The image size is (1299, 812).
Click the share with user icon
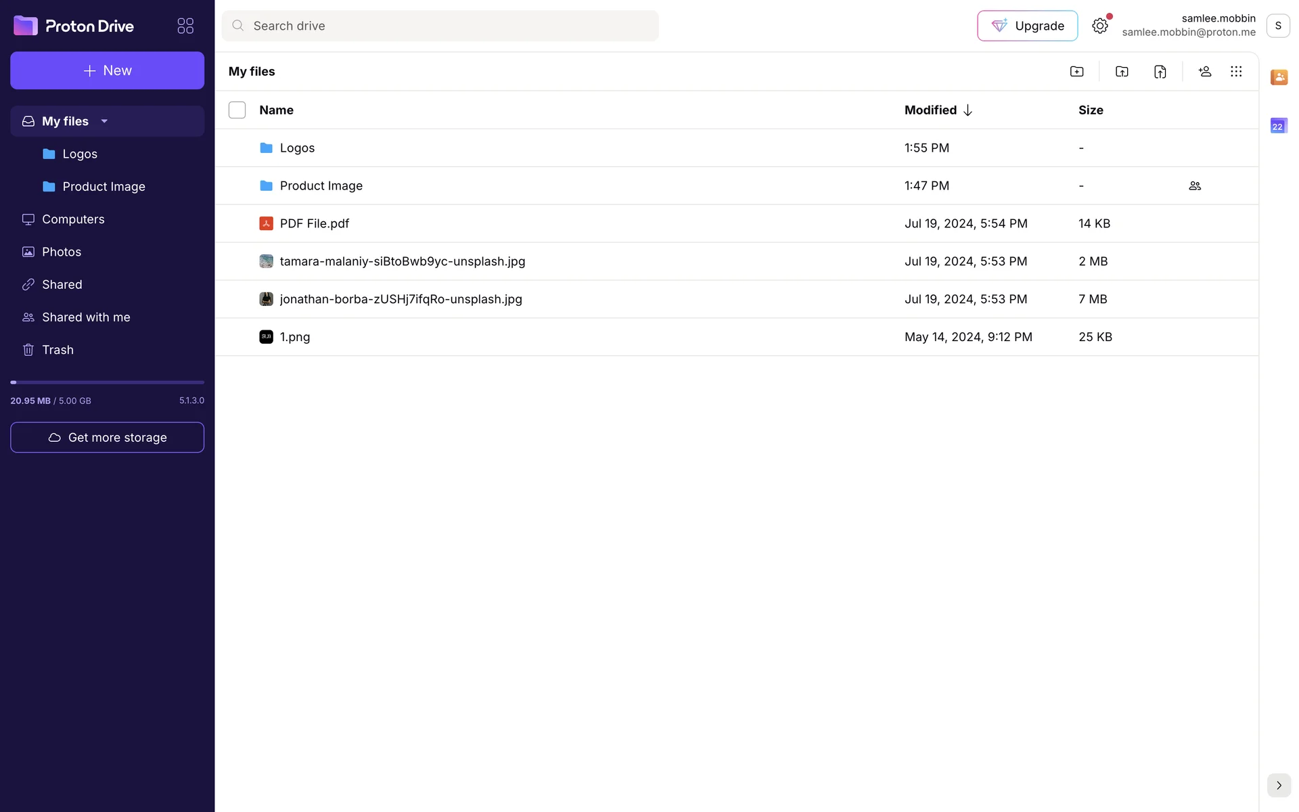pos(1204,72)
